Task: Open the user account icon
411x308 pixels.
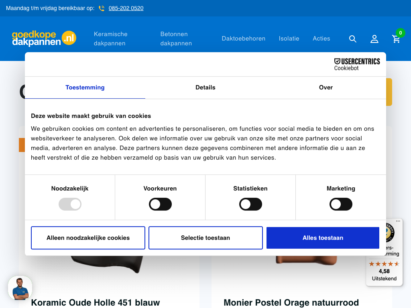Action: [x=374, y=39]
